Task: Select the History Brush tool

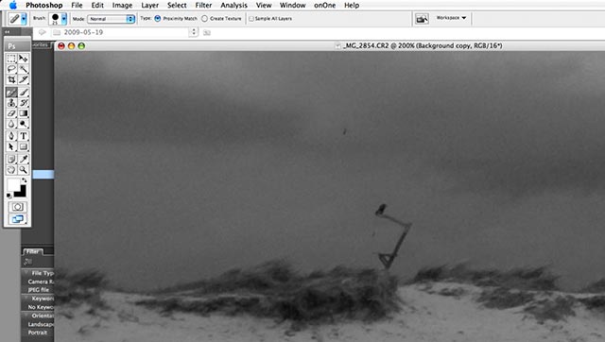Action: tap(24, 103)
